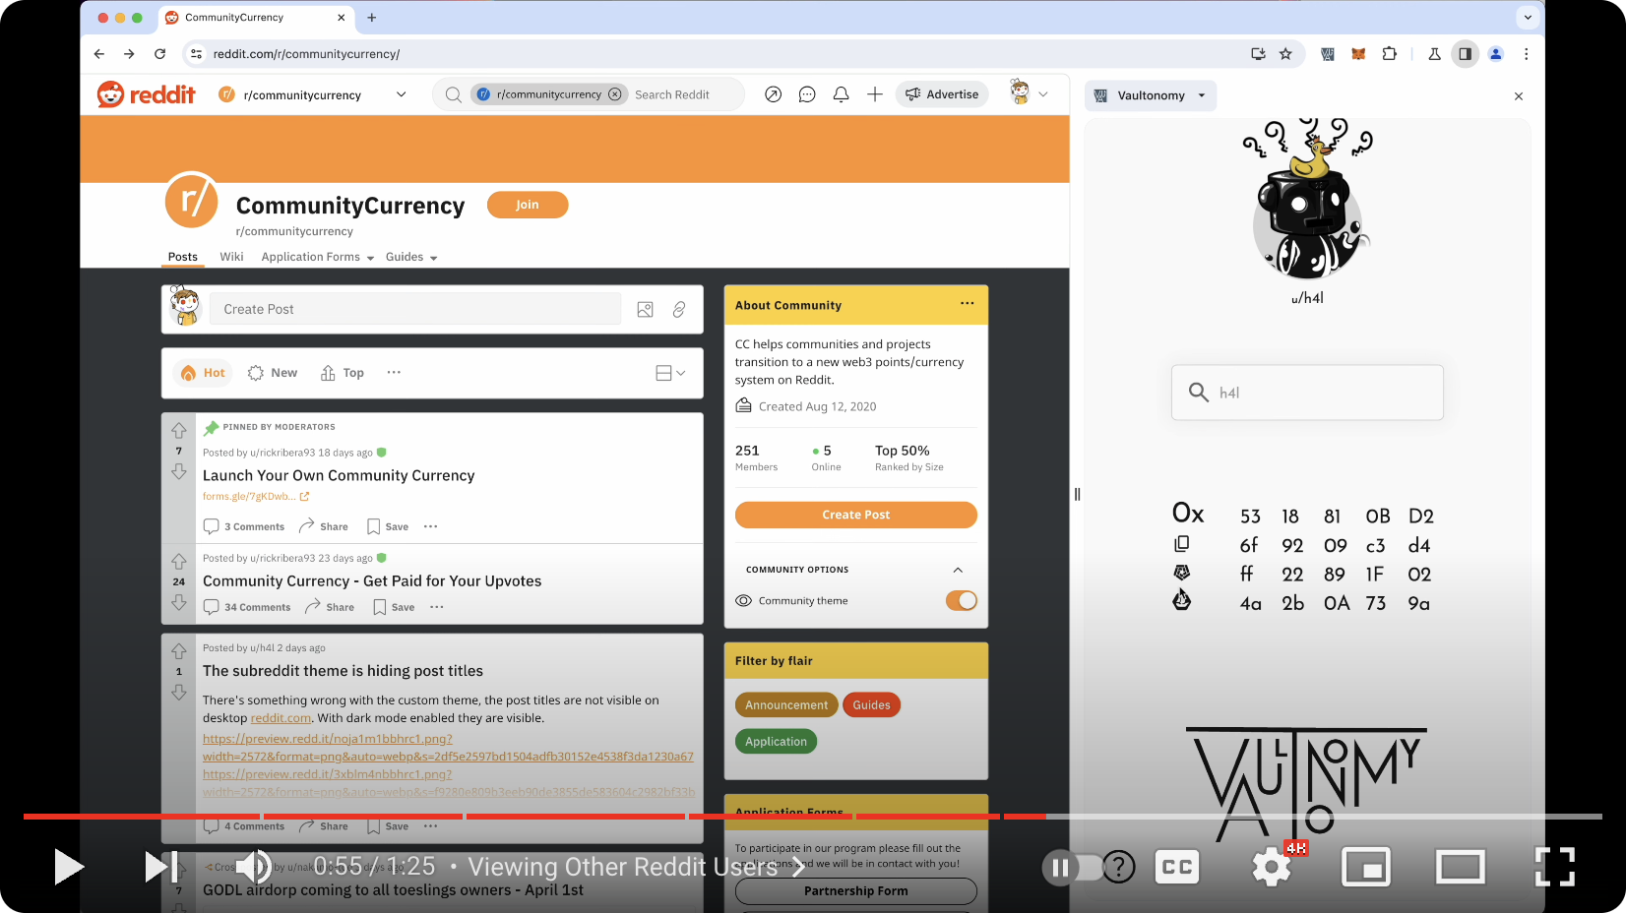This screenshot has height=913, width=1626.
Task: Click the MetaMask fox extension icon
Action: click(1358, 54)
